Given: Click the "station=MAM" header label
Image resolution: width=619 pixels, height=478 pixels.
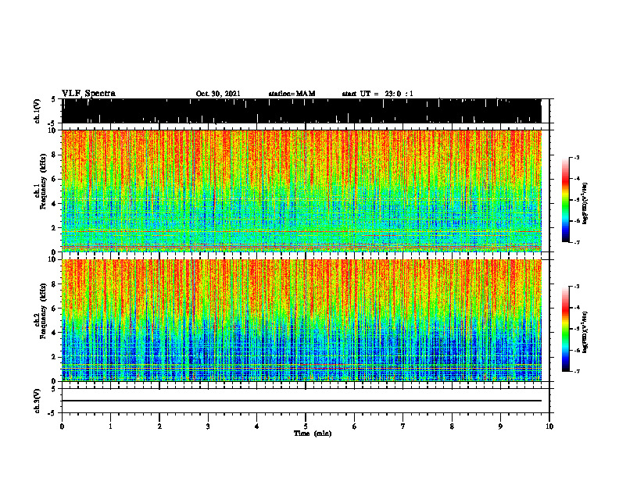Looking at the screenshot, I should 292,94.
